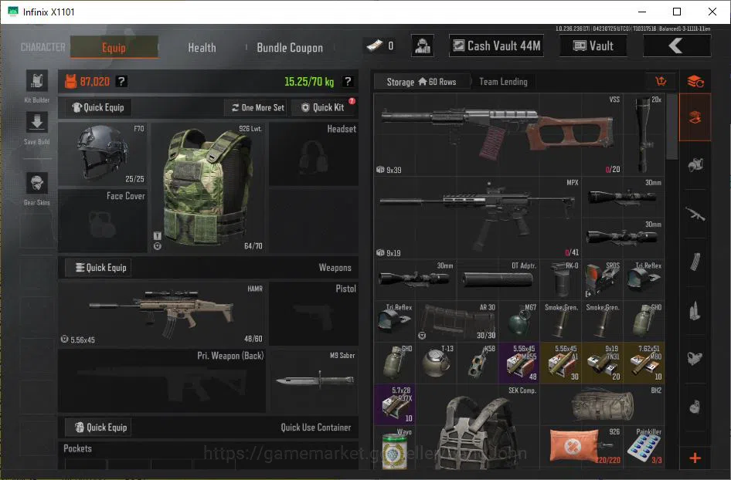Image resolution: width=731 pixels, height=480 pixels.
Task: Select the sight attachments filter icon
Action: [x=695, y=359]
